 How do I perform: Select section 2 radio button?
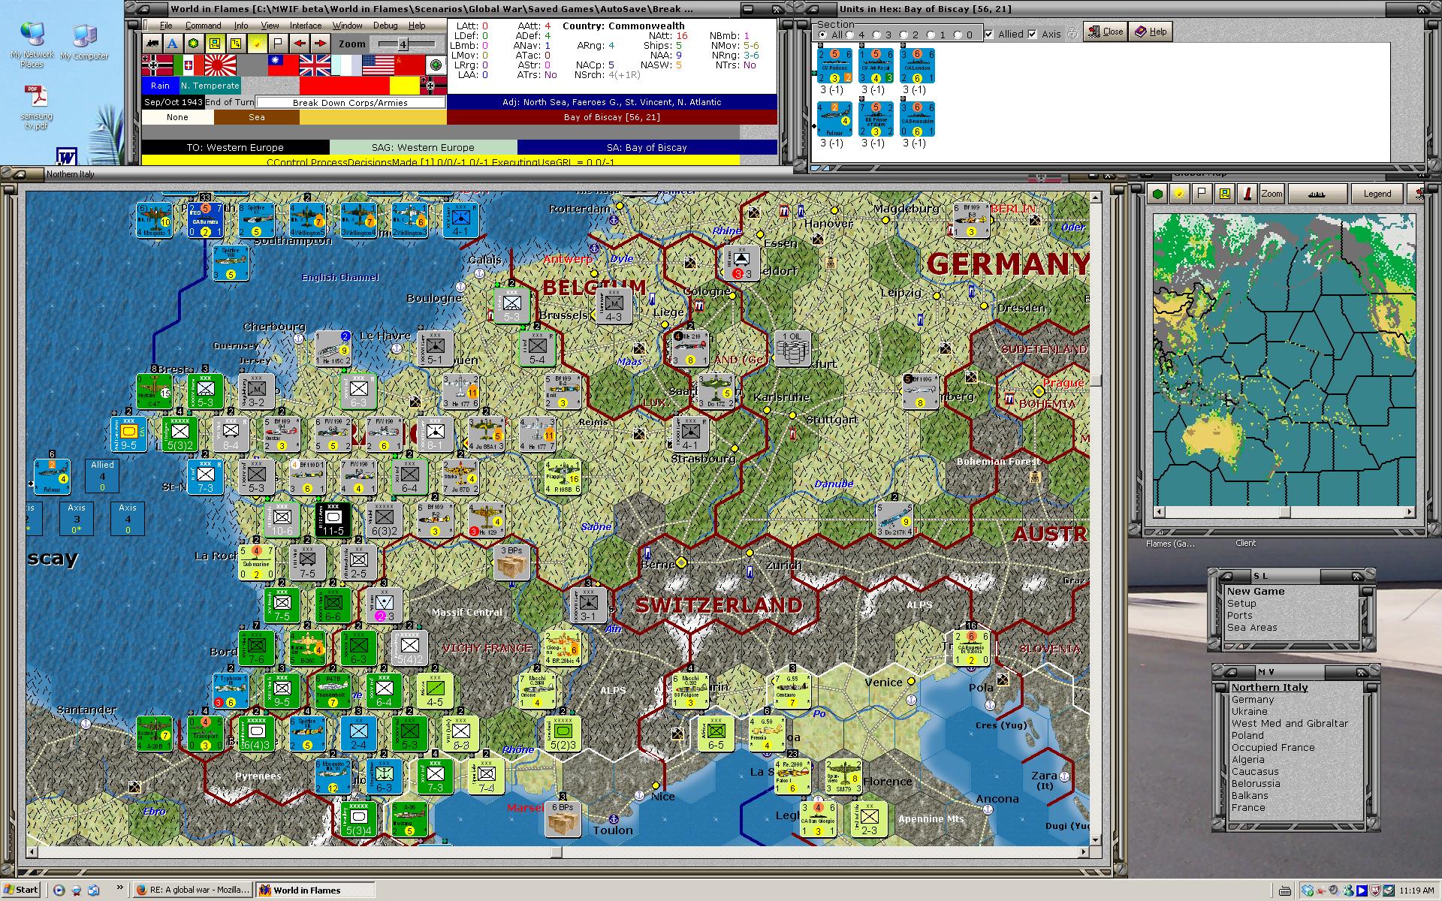coord(904,35)
